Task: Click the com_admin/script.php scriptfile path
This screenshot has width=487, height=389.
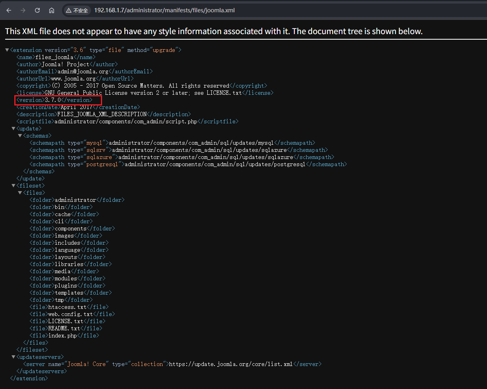Action: point(126,121)
